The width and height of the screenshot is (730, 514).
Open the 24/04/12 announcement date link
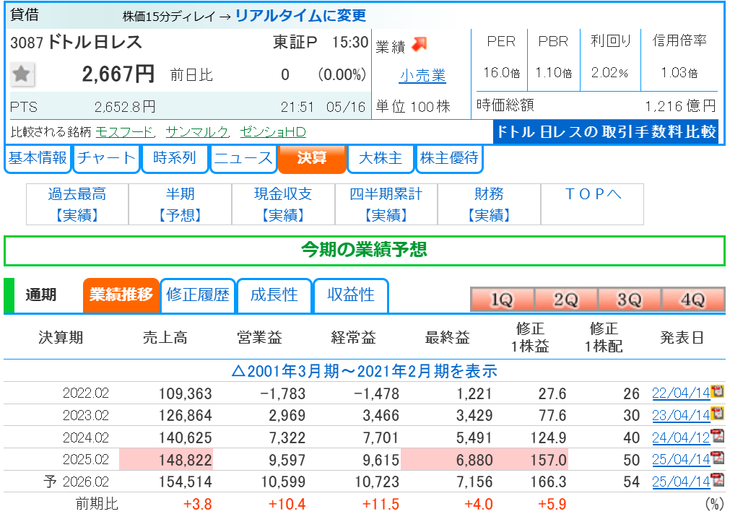[x=681, y=437]
